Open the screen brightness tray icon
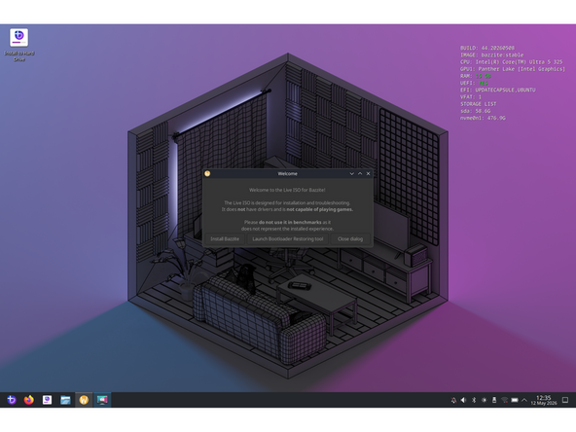Viewport: 576px width, 432px height. [x=485, y=400]
